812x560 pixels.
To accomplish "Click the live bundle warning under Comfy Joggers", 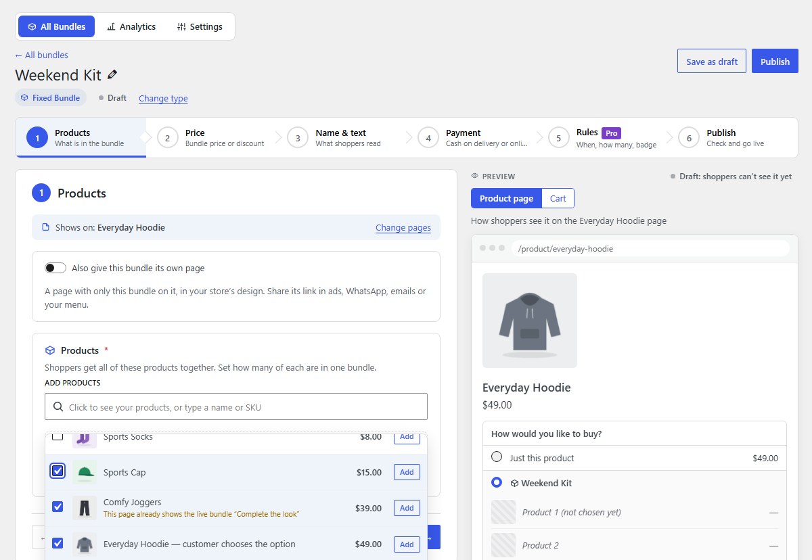I will (201, 514).
